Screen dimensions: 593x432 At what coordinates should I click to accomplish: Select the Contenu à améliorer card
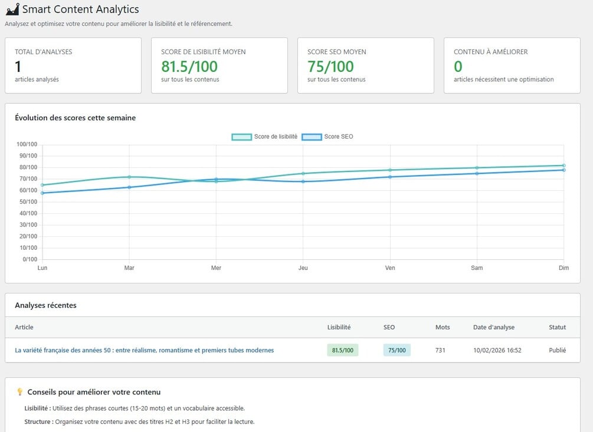pyautogui.click(x=512, y=65)
